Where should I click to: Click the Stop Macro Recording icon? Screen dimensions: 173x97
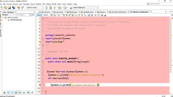click(x=98, y=15)
